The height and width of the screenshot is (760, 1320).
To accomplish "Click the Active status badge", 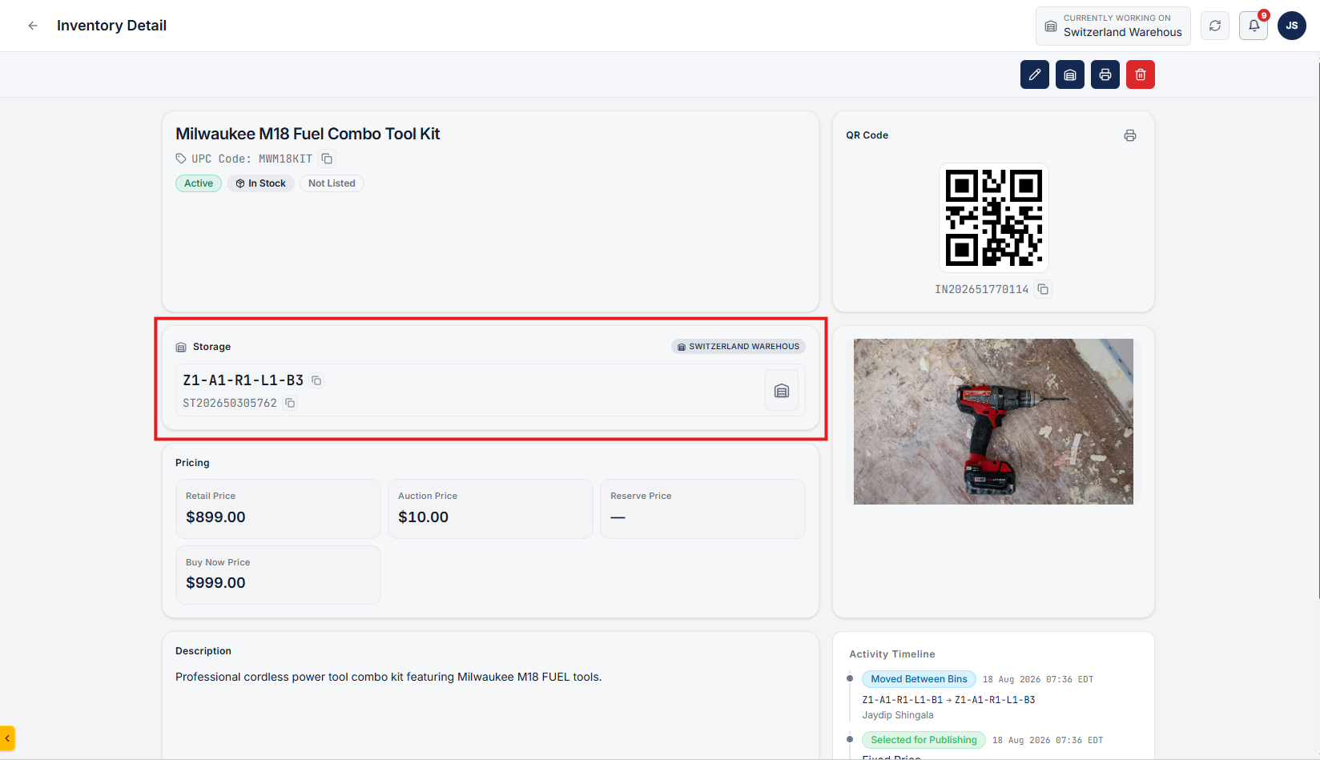I will point(199,183).
